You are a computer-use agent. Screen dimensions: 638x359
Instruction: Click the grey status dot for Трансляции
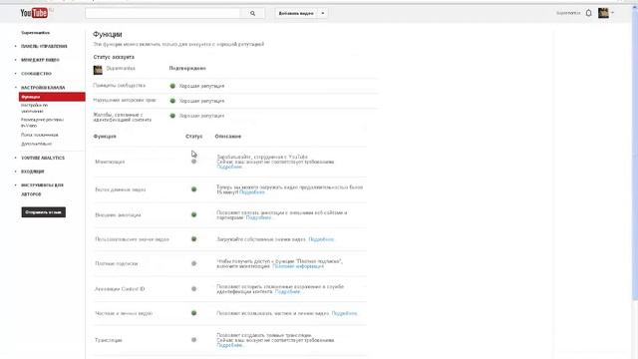pos(194,339)
